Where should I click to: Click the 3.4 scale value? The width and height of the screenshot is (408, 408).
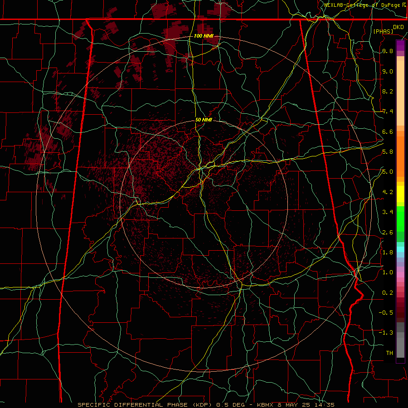[x=388, y=212]
